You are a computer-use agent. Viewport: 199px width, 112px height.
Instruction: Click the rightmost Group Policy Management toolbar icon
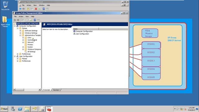pos(47,9)
